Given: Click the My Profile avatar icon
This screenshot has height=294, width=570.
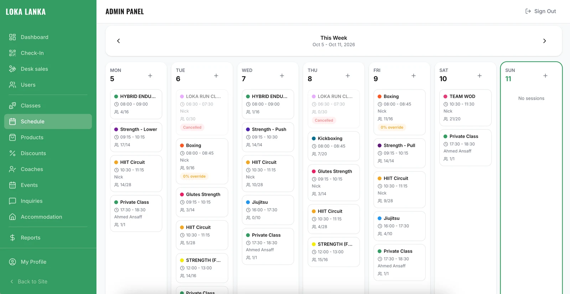Looking at the screenshot, I should click(12, 262).
